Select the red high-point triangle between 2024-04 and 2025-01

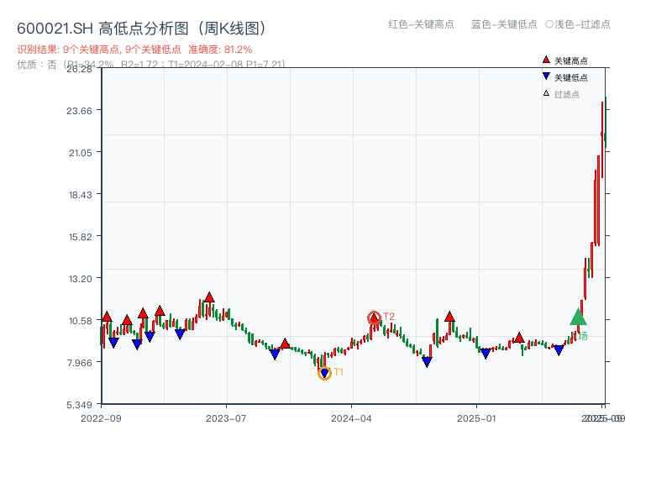click(449, 317)
